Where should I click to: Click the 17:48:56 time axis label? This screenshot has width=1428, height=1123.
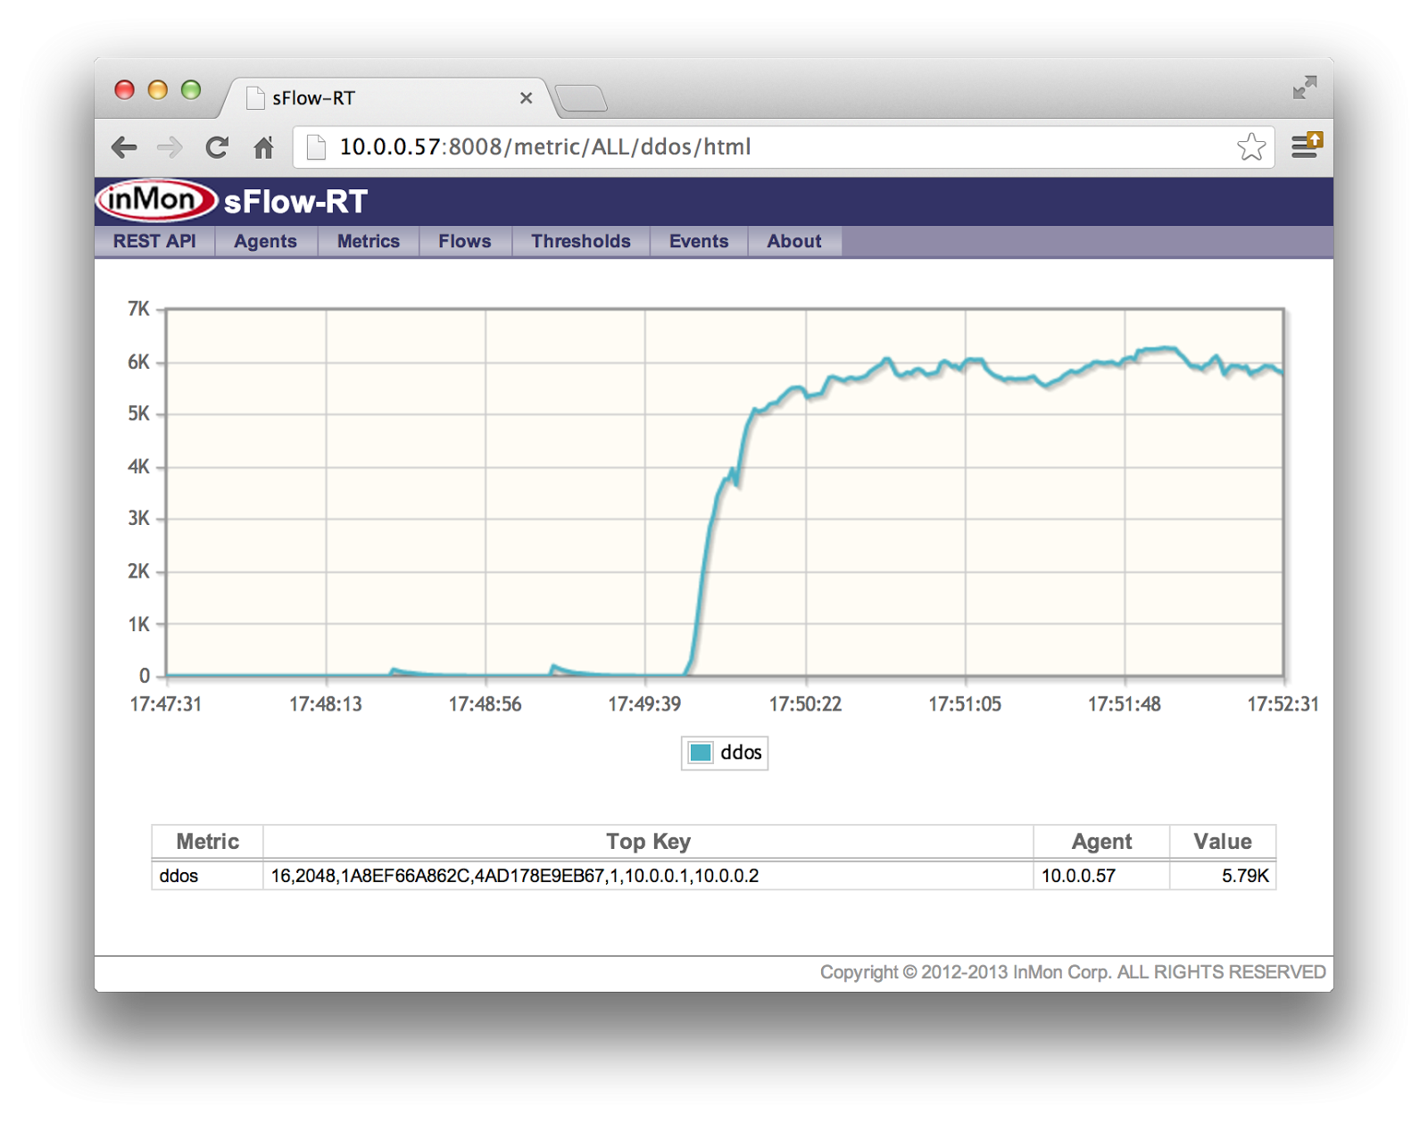point(485,704)
